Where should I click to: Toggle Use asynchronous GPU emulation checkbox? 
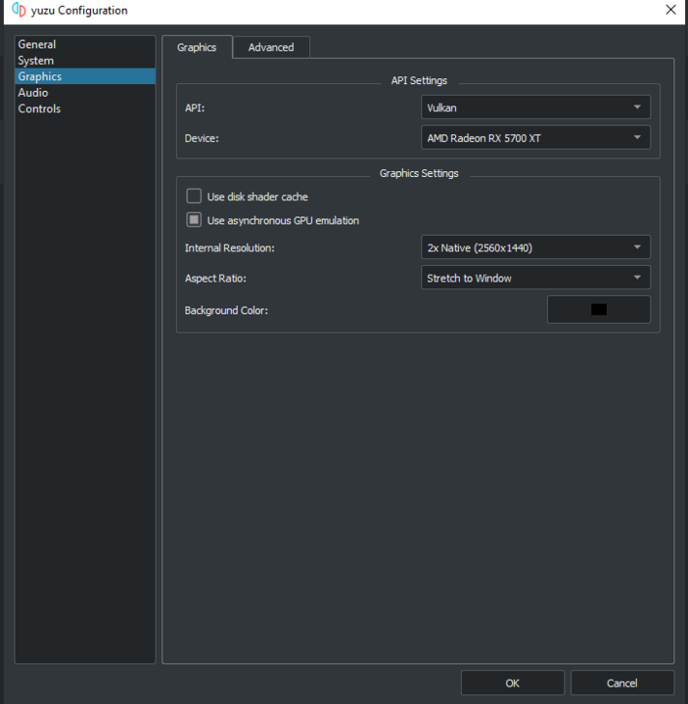194,220
